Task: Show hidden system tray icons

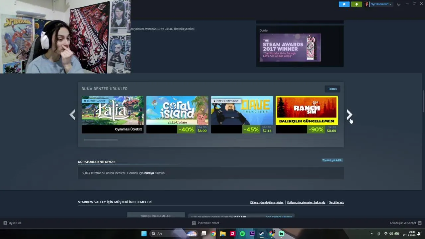Action: click(x=372, y=234)
